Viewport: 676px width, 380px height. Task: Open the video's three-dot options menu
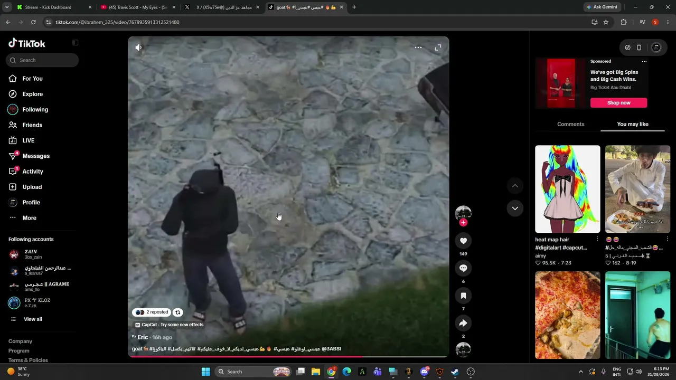[418, 47]
